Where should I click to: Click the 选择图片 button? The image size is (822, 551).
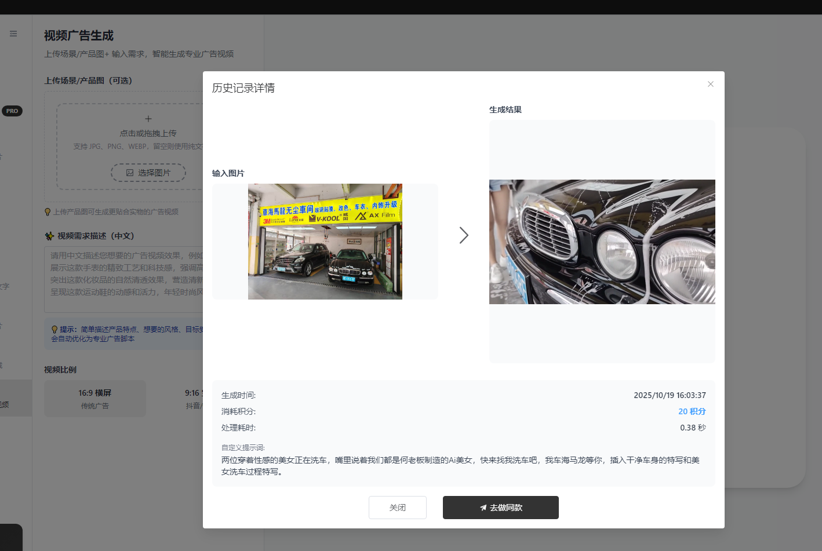(x=148, y=173)
